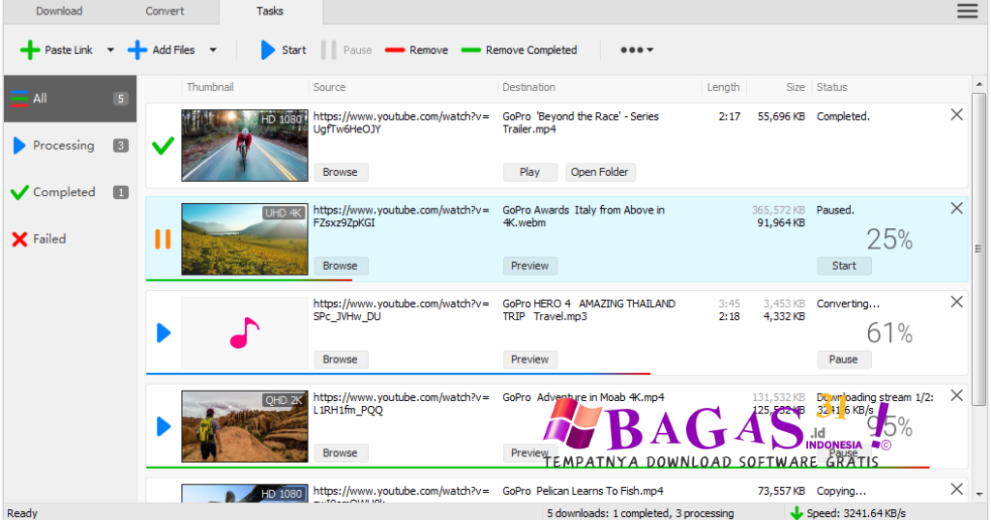Screen dimensions: 991x520
Task: Open the three-dots more options dropdown
Action: [x=637, y=50]
